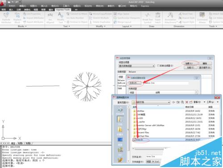Click Align Space tool

122,14
